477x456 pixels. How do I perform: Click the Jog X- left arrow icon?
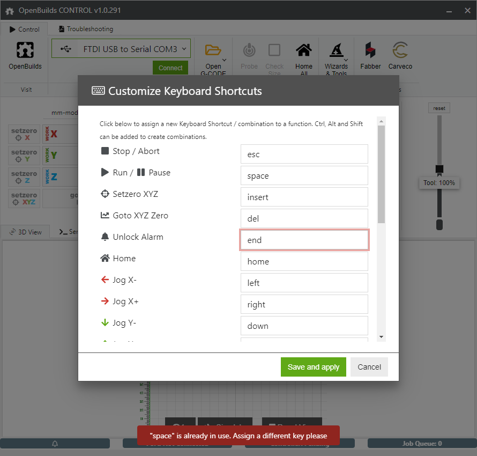(105, 280)
